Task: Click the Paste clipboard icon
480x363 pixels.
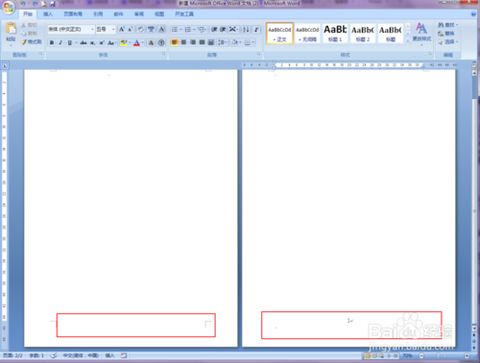Action: tap(11, 29)
